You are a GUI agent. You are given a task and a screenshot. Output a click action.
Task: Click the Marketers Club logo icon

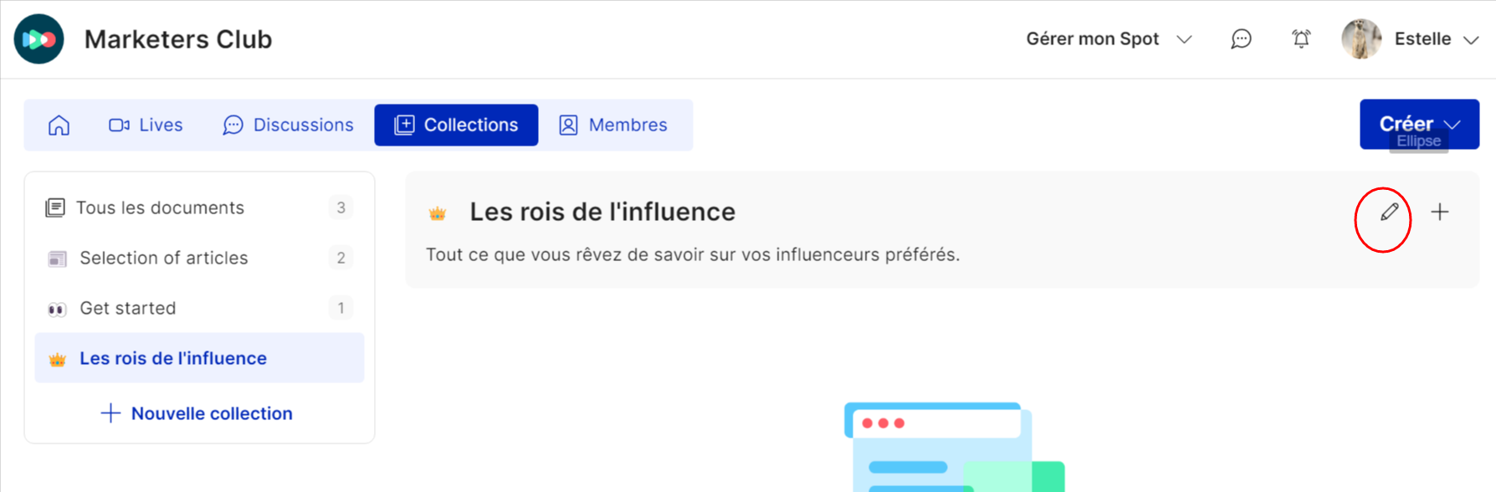(39, 39)
